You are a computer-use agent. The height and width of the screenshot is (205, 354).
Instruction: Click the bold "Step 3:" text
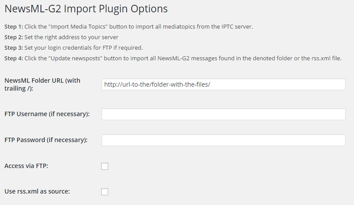pyautogui.click(x=13, y=48)
